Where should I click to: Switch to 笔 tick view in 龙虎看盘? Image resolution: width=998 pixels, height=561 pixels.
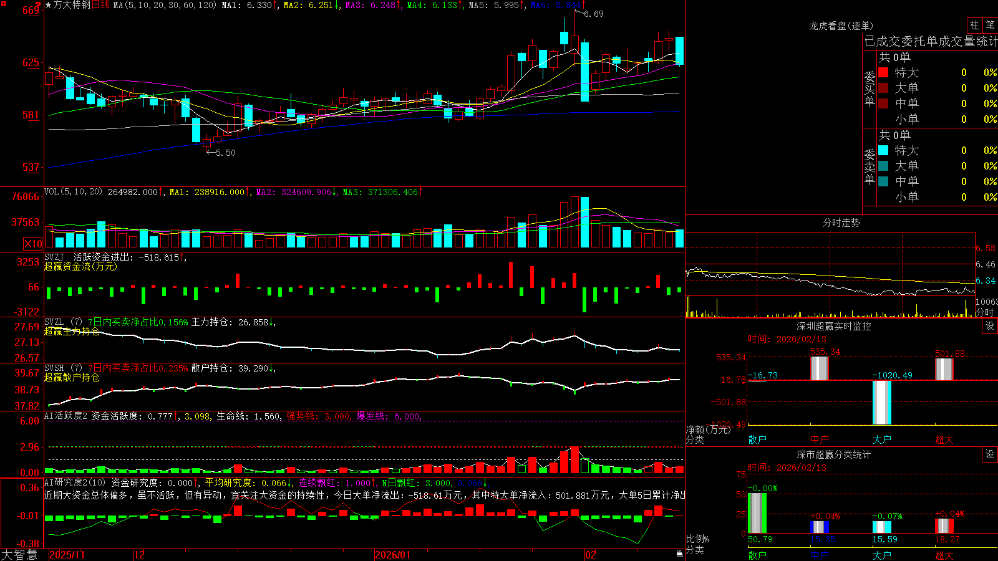pos(990,25)
